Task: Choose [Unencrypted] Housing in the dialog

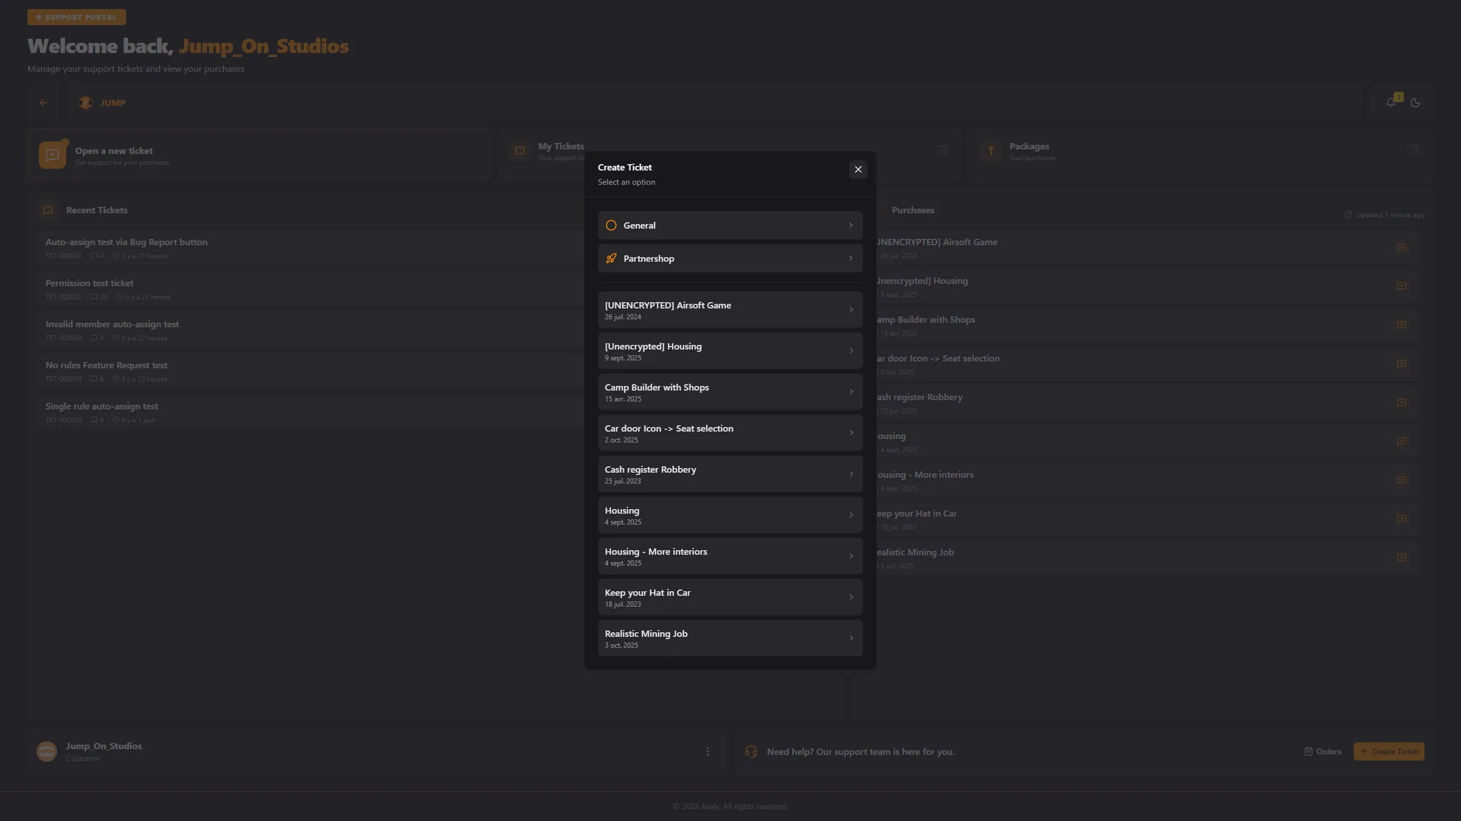Action: pos(730,351)
